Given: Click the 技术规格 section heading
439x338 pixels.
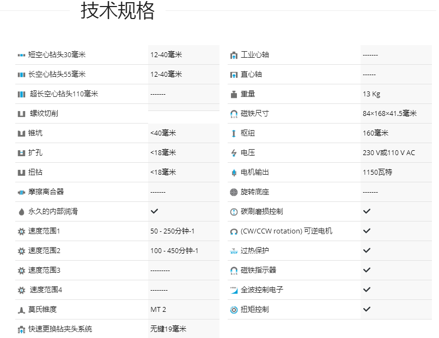Looking at the screenshot, I should pos(118,11).
